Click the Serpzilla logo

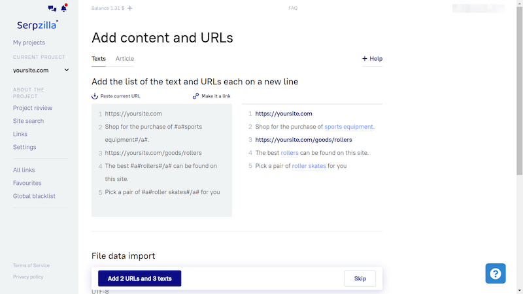[37, 25]
